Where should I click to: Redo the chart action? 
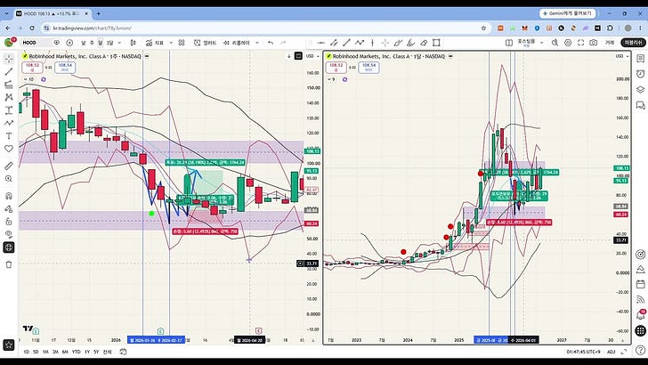tap(283, 43)
